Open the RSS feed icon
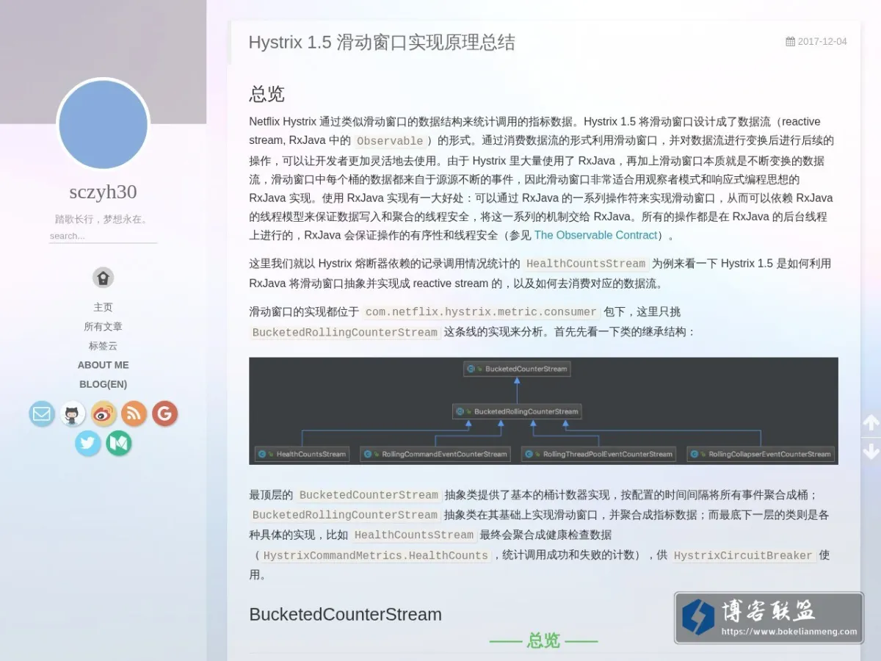The height and width of the screenshot is (661, 881). click(x=134, y=414)
